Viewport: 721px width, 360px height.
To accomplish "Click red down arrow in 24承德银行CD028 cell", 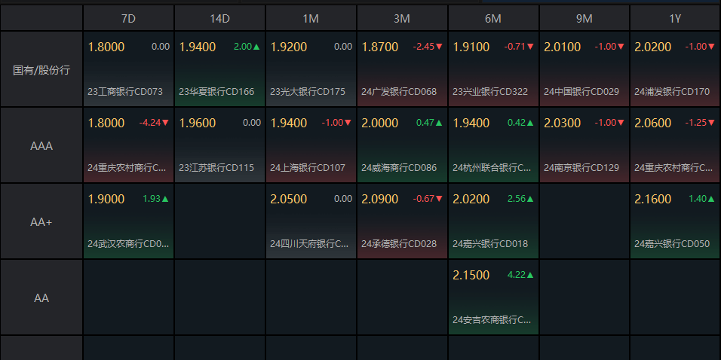I will tap(439, 199).
